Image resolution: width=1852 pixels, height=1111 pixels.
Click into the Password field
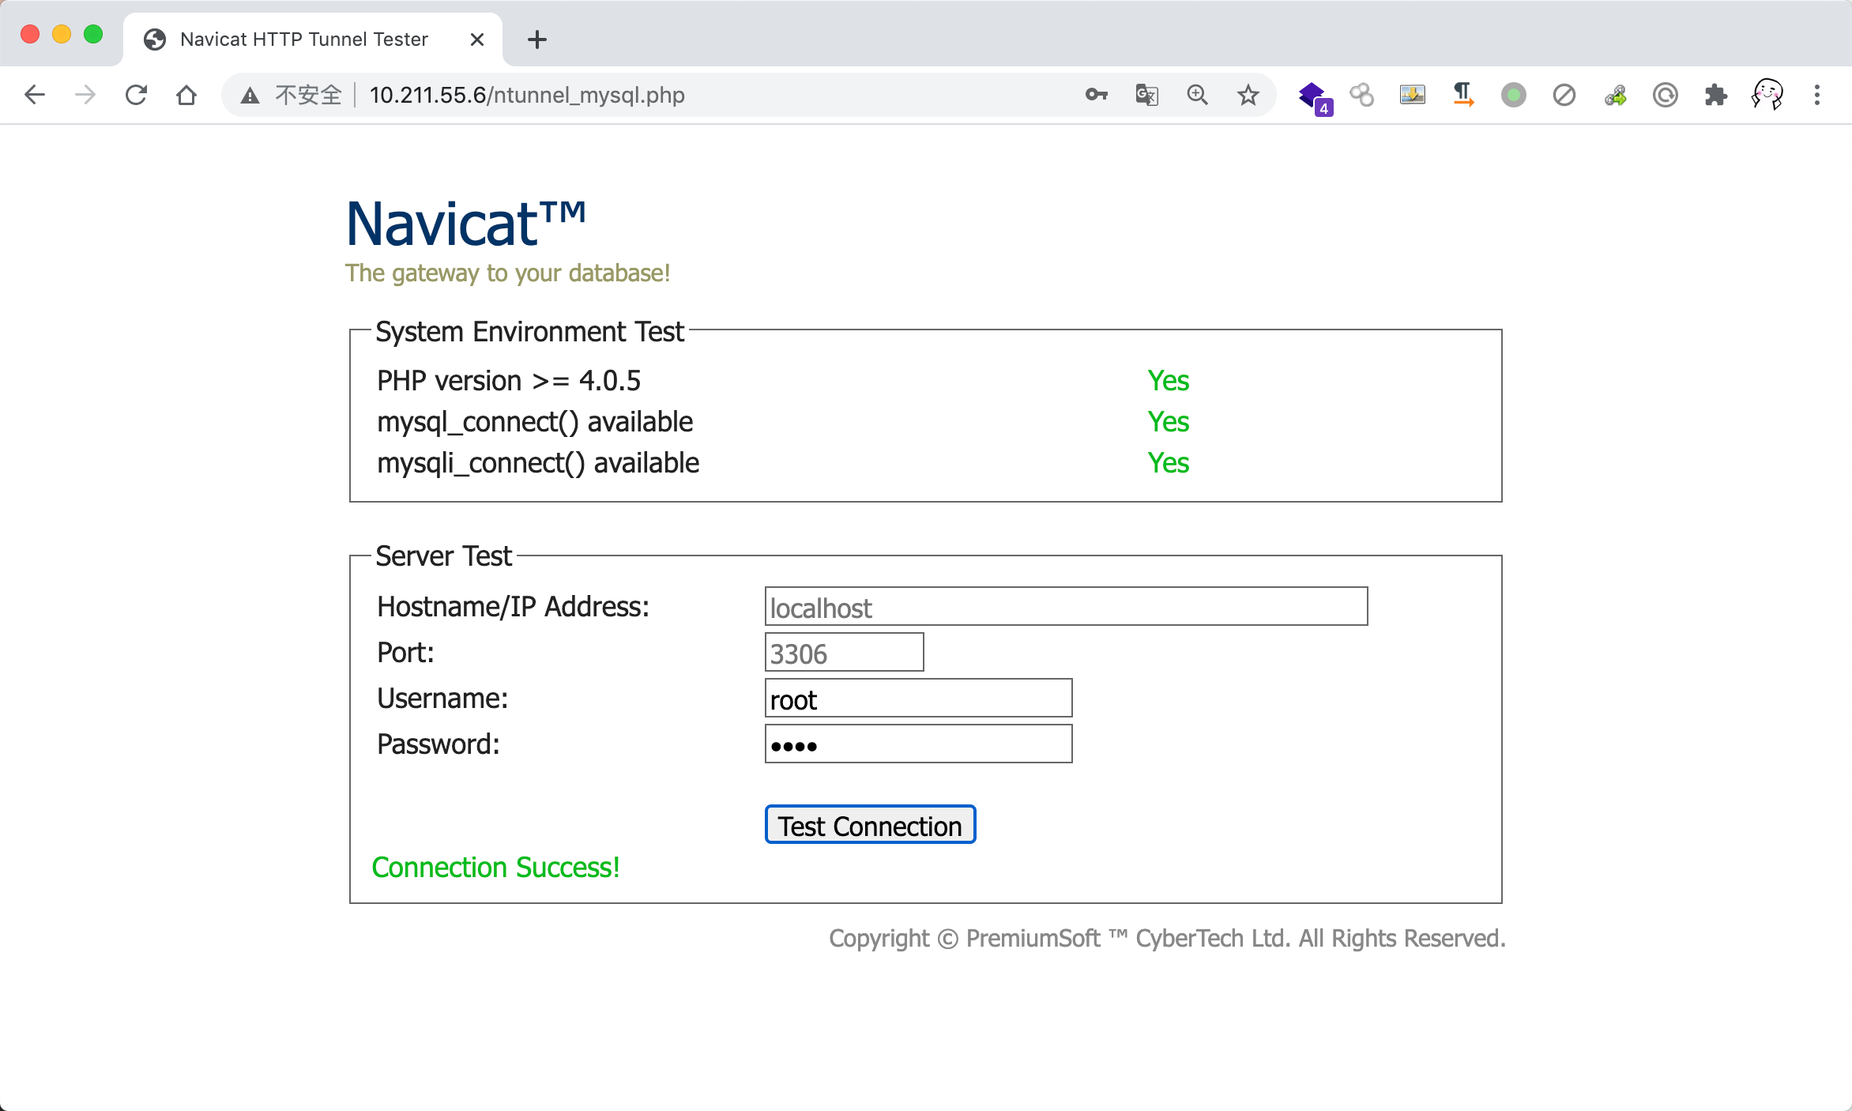[918, 744]
